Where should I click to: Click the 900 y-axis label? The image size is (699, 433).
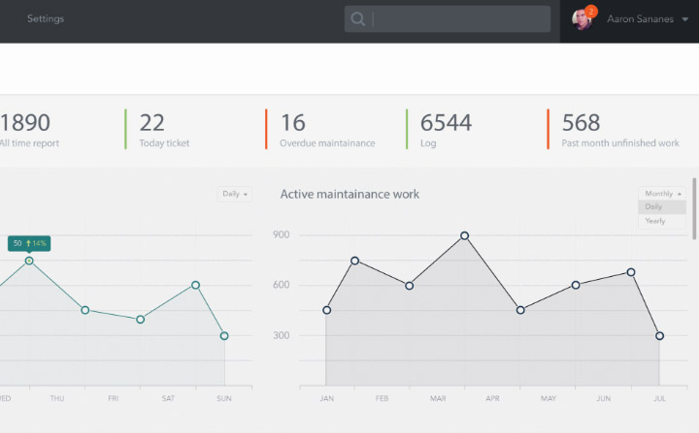point(281,234)
